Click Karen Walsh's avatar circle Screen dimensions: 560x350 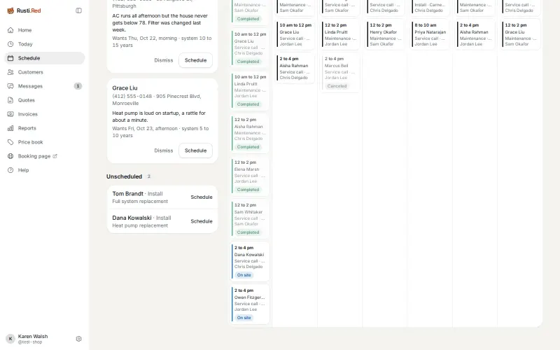10,339
